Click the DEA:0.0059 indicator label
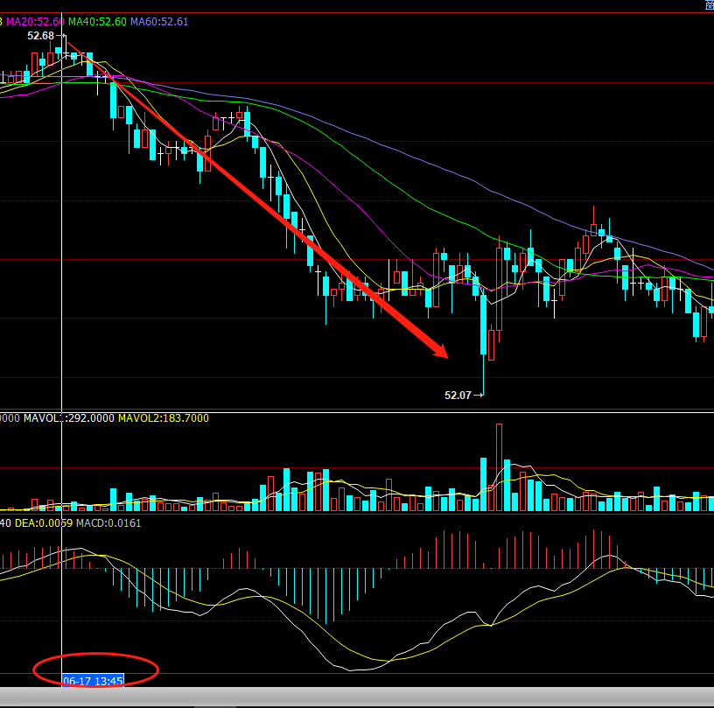This screenshot has width=714, height=708. pyautogui.click(x=44, y=523)
